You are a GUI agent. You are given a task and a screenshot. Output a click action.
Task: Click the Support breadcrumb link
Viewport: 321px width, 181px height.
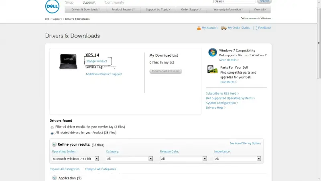(x=57, y=19)
